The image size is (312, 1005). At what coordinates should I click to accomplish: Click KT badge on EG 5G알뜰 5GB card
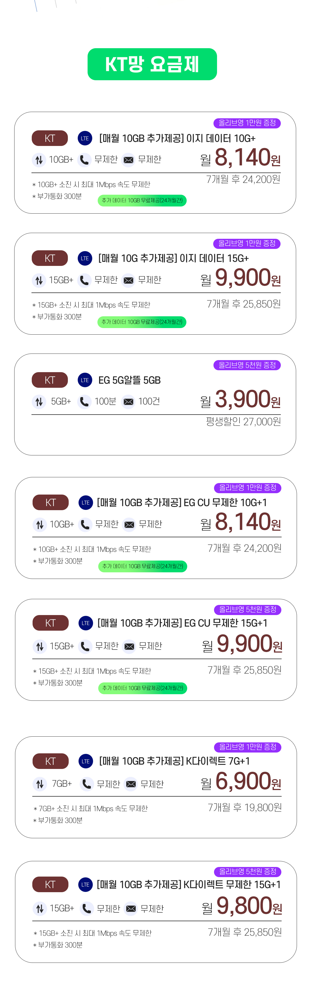click(x=50, y=380)
